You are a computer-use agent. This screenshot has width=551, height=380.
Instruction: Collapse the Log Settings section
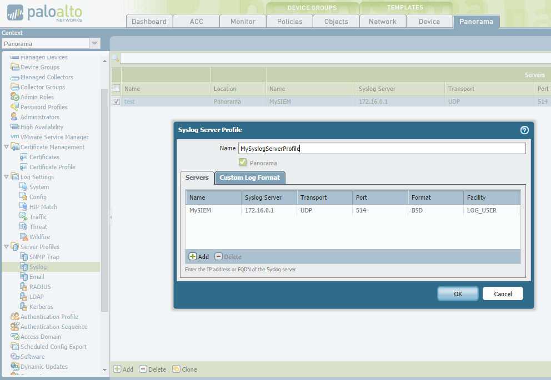pyautogui.click(x=6, y=176)
